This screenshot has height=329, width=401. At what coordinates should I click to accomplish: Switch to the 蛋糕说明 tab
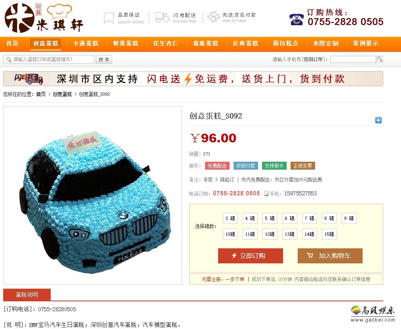point(27,295)
